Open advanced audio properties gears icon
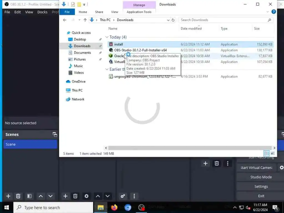The image size is (284, 213). 123,196
